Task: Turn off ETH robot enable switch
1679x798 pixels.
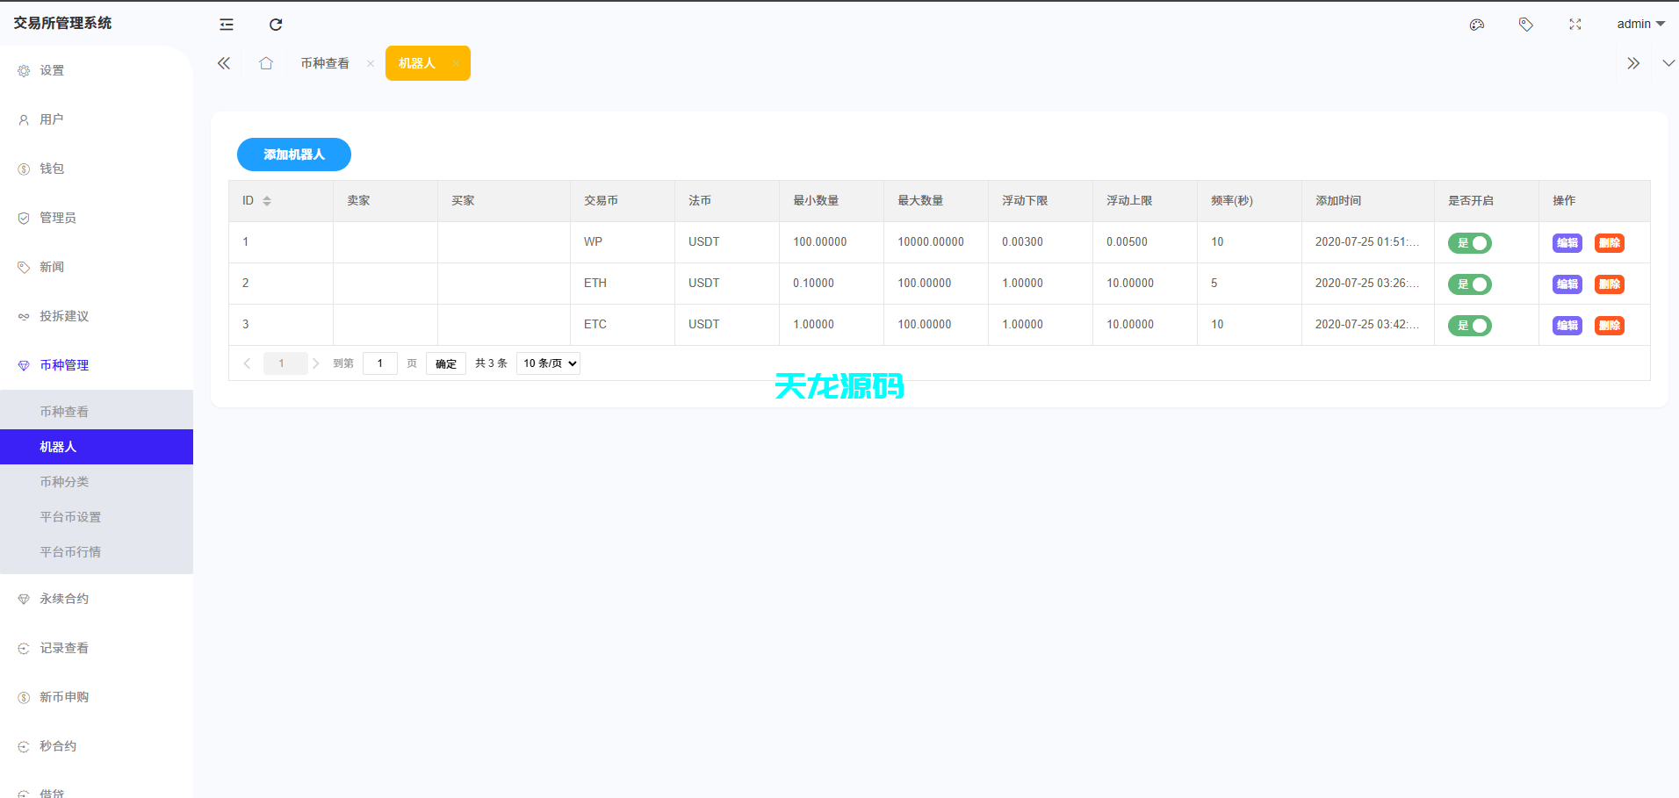Action: [x=1469, y=284]
